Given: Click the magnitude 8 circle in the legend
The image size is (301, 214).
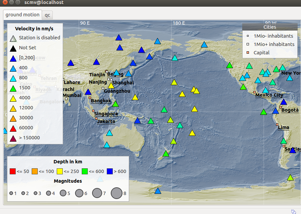Looking at the screenshot, I should (x=116, y=193).
